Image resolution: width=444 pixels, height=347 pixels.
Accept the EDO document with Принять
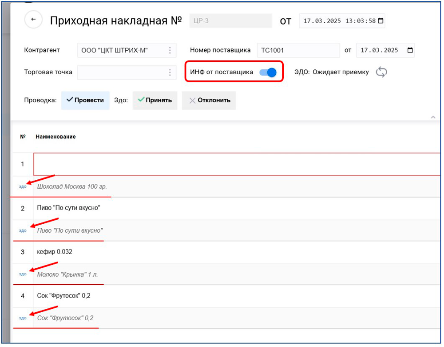coord(155,100)
